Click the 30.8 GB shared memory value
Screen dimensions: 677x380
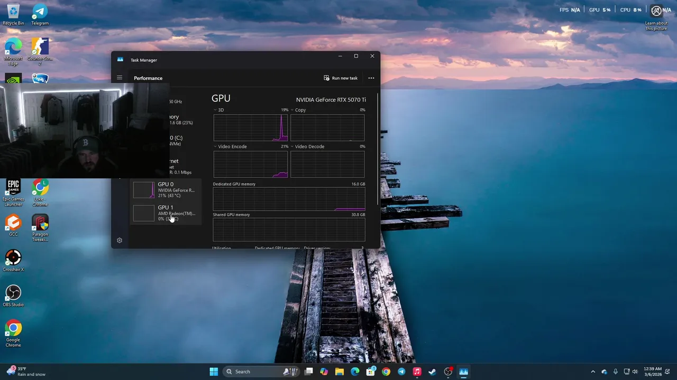358,215
